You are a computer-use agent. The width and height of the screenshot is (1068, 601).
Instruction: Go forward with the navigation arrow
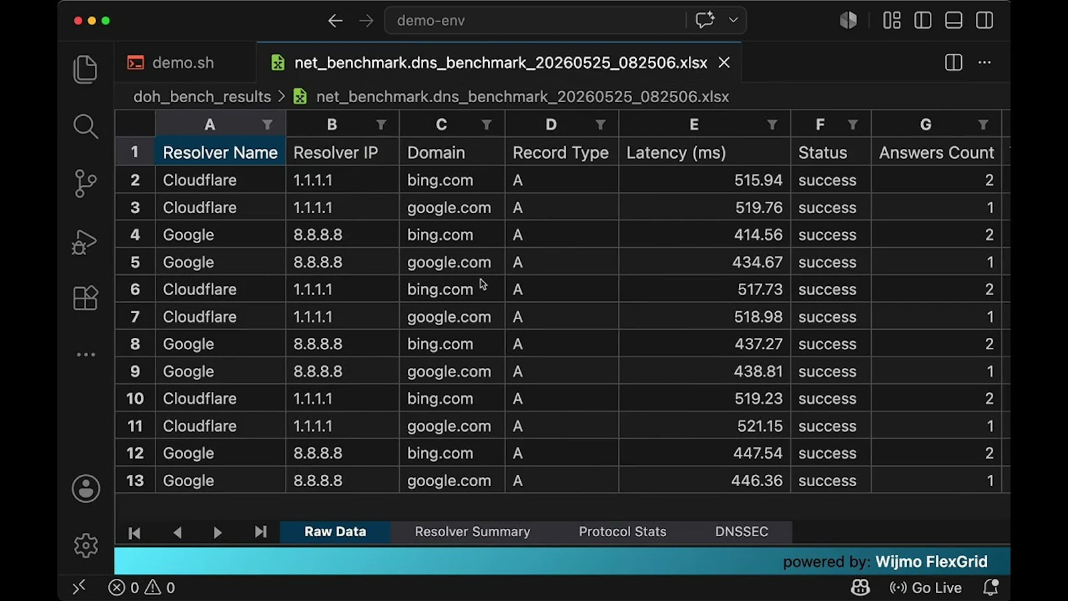point(366,21)
